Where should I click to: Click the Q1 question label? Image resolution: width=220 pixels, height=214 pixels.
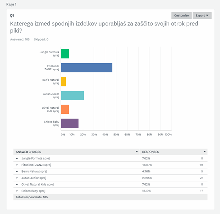[12, 16]
